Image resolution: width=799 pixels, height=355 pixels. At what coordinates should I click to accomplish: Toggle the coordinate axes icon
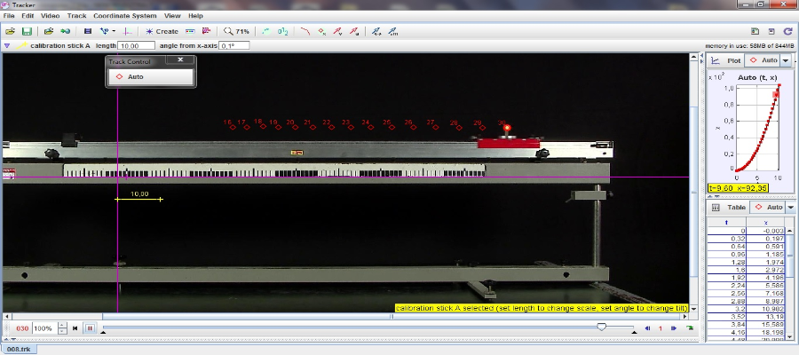point(129,31)
